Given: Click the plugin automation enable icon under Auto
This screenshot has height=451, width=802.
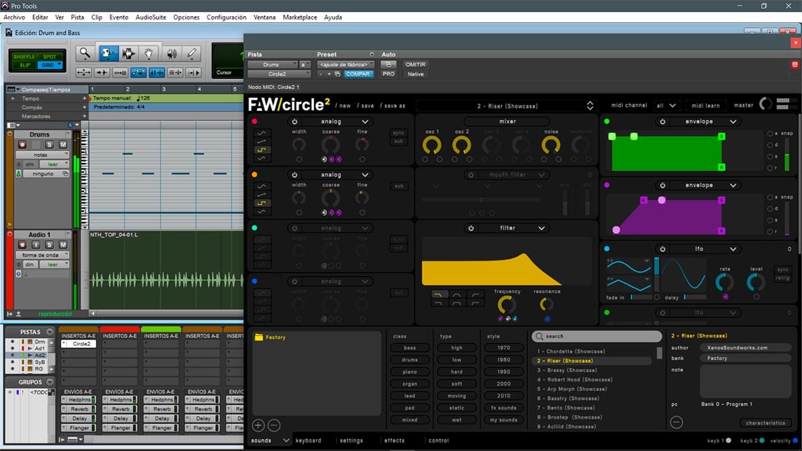Looking at the screenshot, I should pyautogui.click(x=388, y=65).
